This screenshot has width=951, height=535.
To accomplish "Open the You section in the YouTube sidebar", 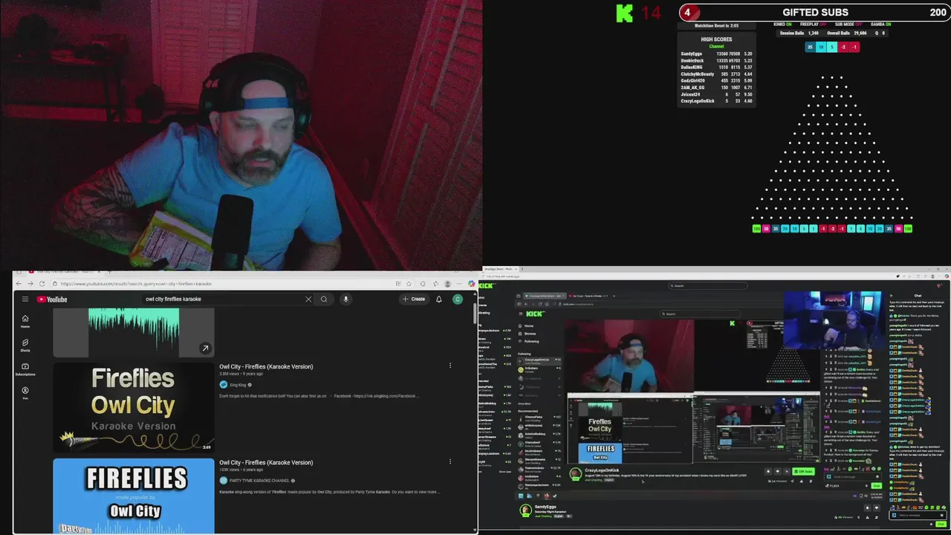I will (x=25, y=392).
